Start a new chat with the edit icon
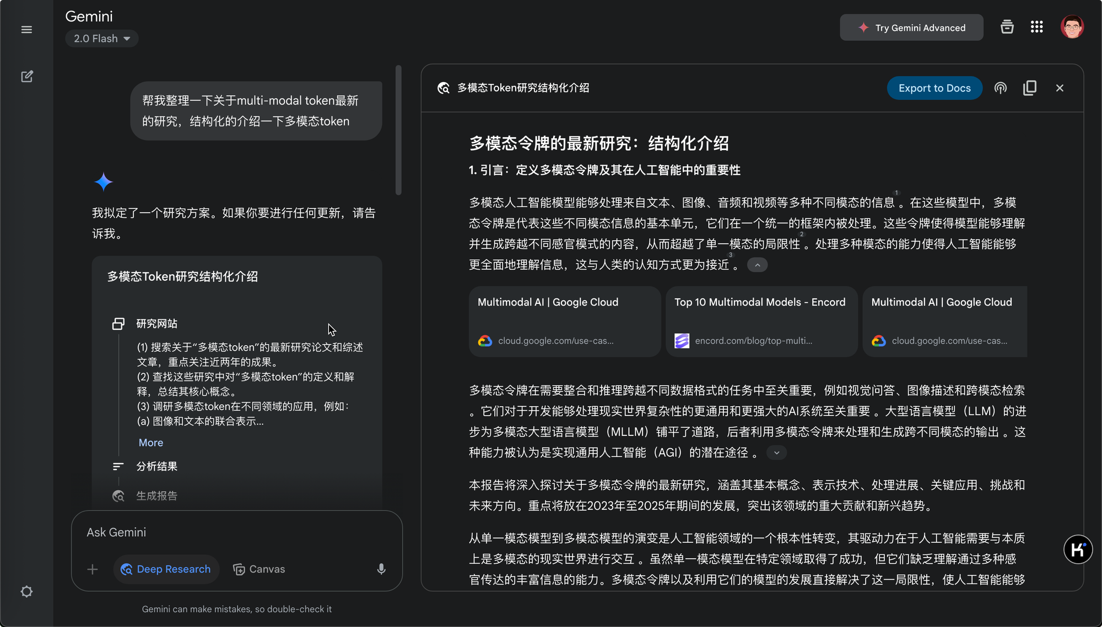Screen dimensions: 1102x627 26,77
